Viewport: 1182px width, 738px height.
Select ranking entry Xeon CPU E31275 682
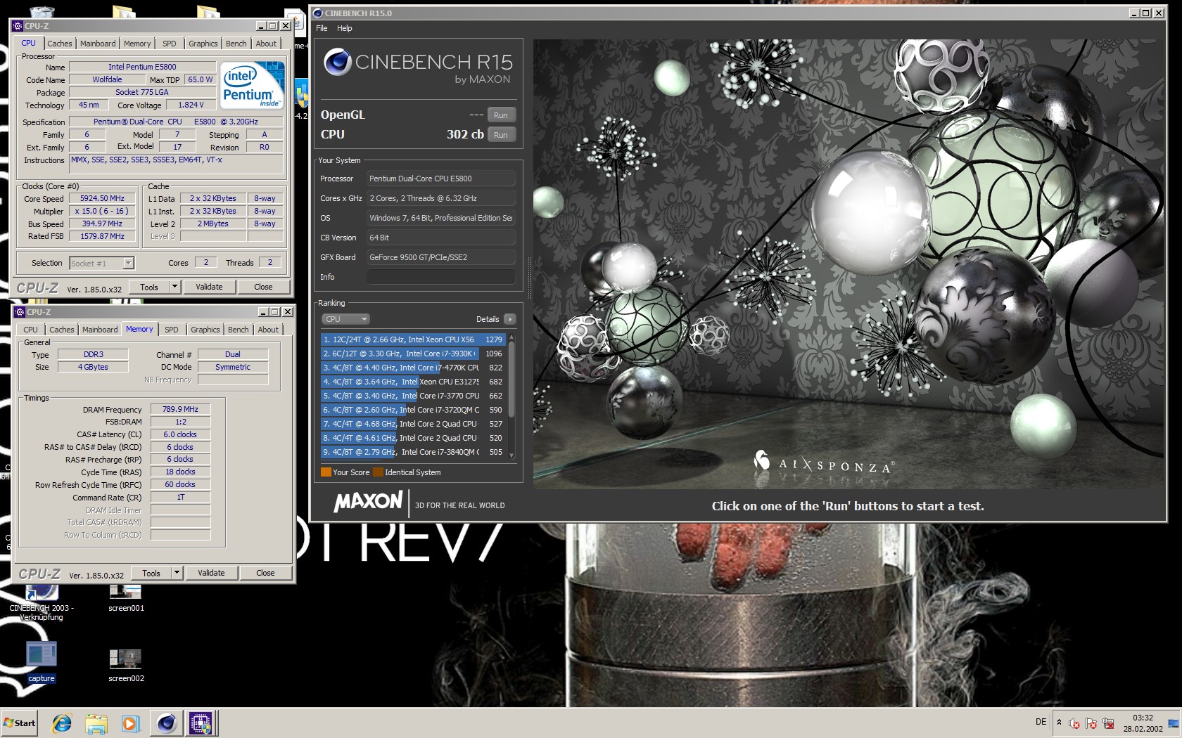414,382
